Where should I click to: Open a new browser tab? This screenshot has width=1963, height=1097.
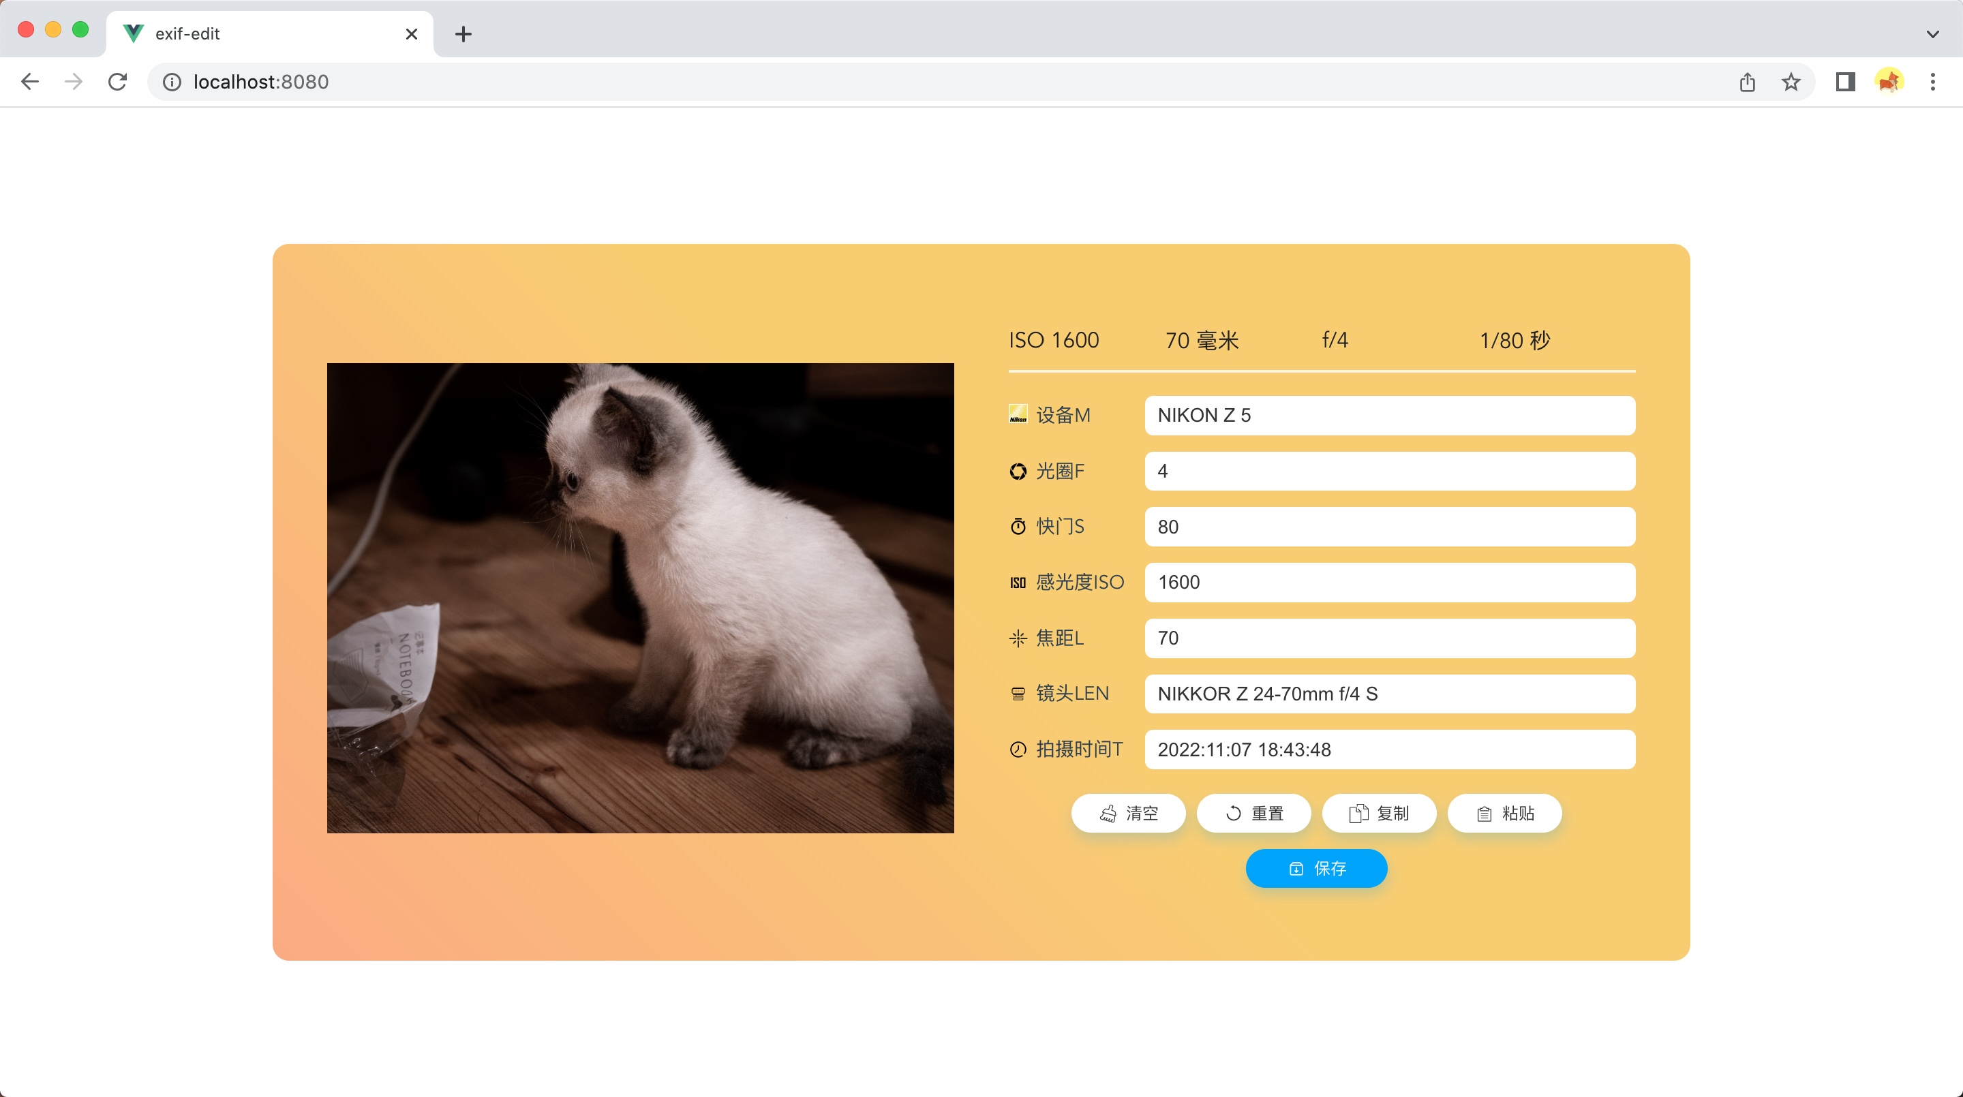(x=463, y=34)
